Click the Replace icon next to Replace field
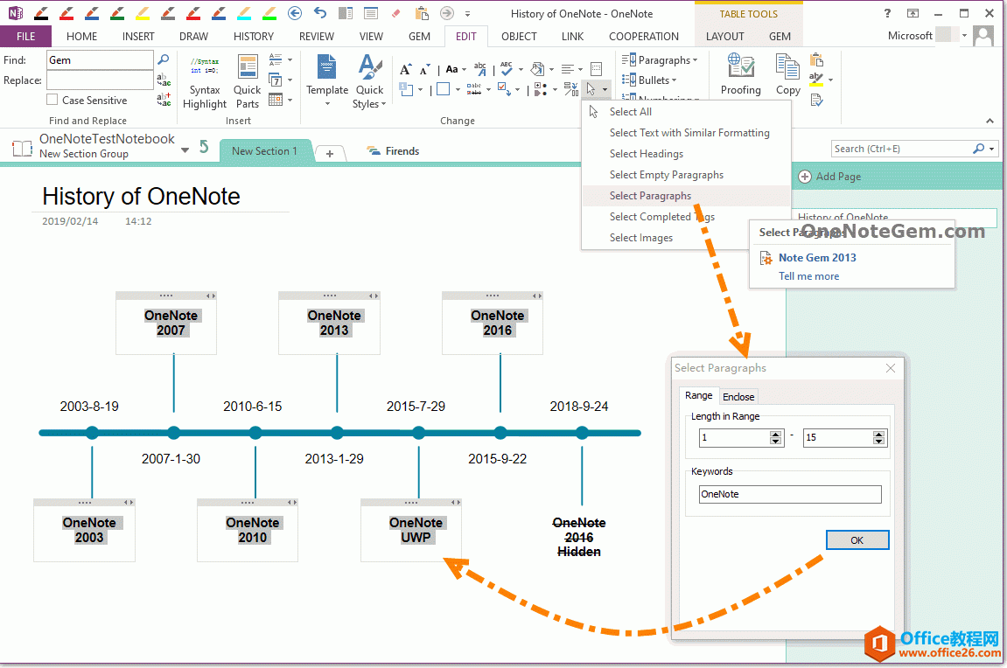 click(164, 80)
